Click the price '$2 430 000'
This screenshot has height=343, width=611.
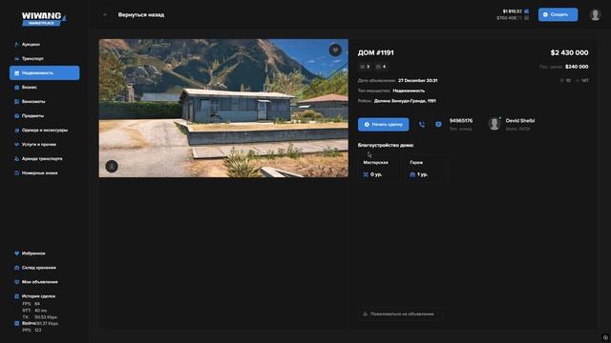coord(569,52)
